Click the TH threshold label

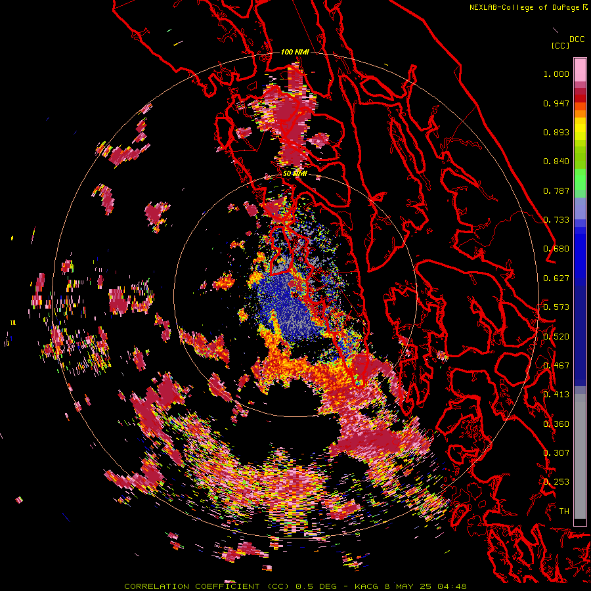564,512
